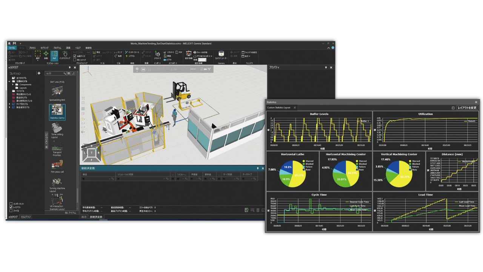483x272 pixels.
Task: Click the + button to add a collection
Action: coord(38,73)
